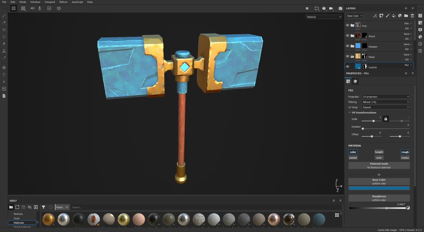
Task: Toggle the color channel button
Action: click(x=353, y=152)
